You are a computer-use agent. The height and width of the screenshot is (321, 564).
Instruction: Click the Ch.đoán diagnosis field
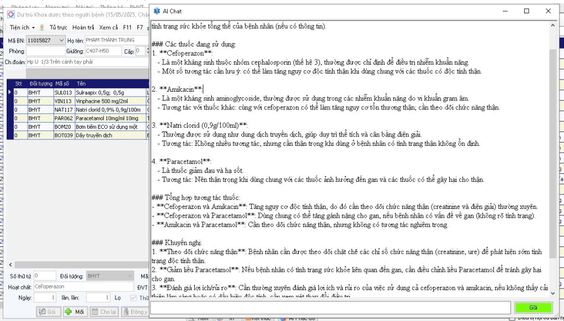click(x=87, y=62)
